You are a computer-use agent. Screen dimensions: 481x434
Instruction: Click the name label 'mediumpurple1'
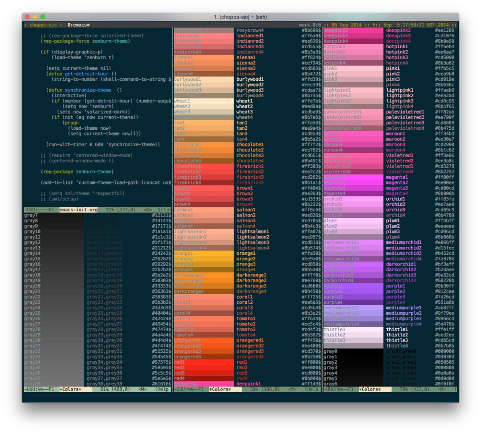coord(404,308)
